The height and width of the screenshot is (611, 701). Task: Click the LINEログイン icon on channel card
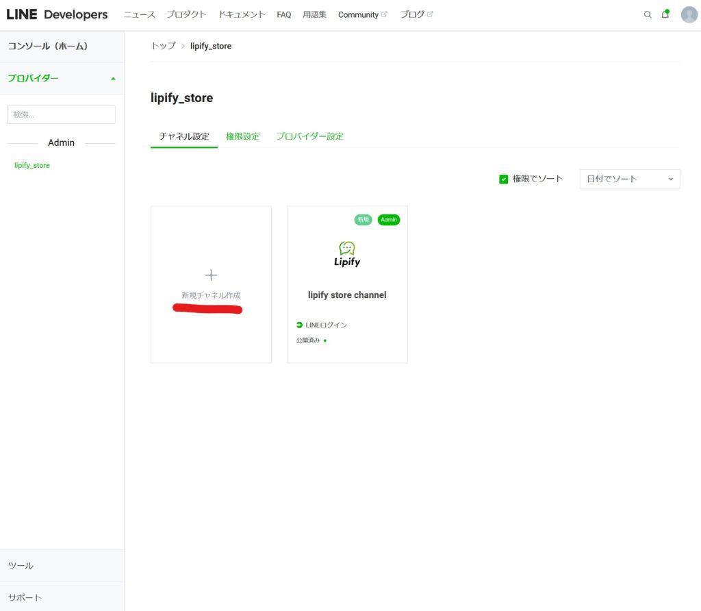pyautogui.click(x=300, y=325)
